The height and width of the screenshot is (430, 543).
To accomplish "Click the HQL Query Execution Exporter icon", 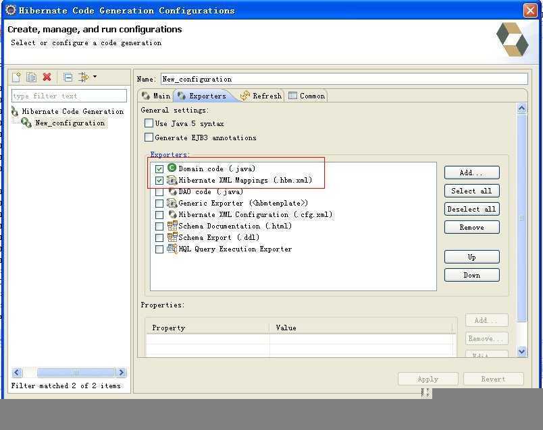I will (x=172, y=249).
